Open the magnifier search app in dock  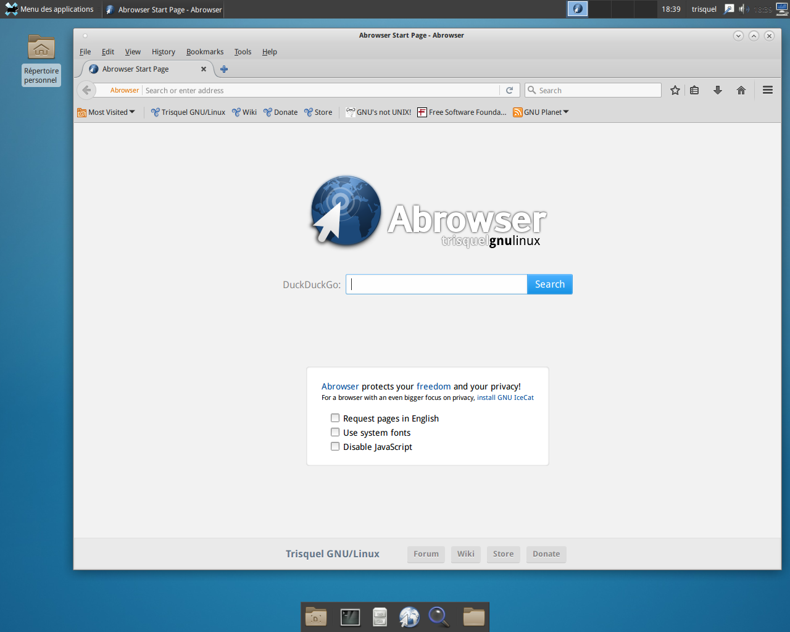coord(439,617)
